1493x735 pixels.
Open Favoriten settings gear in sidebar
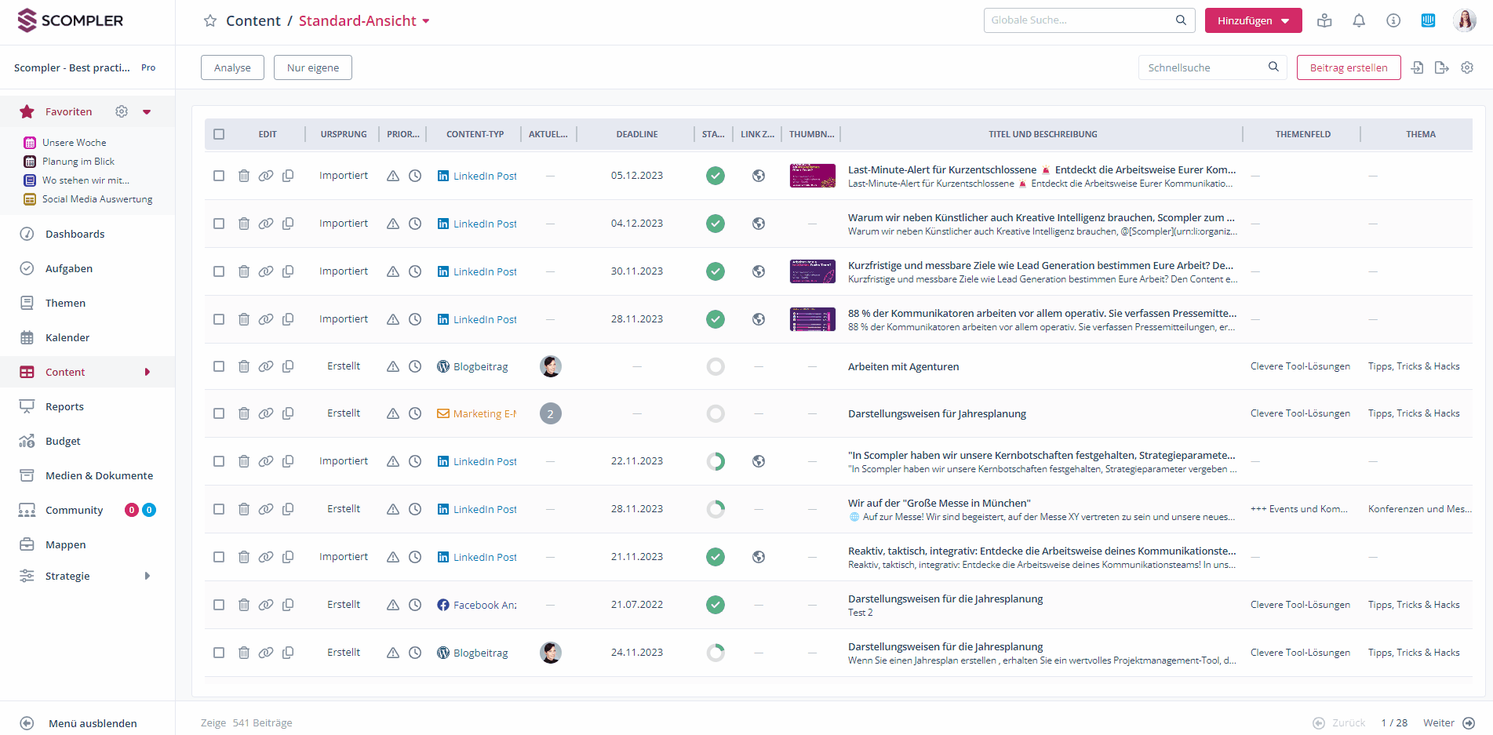coord(122,111)
